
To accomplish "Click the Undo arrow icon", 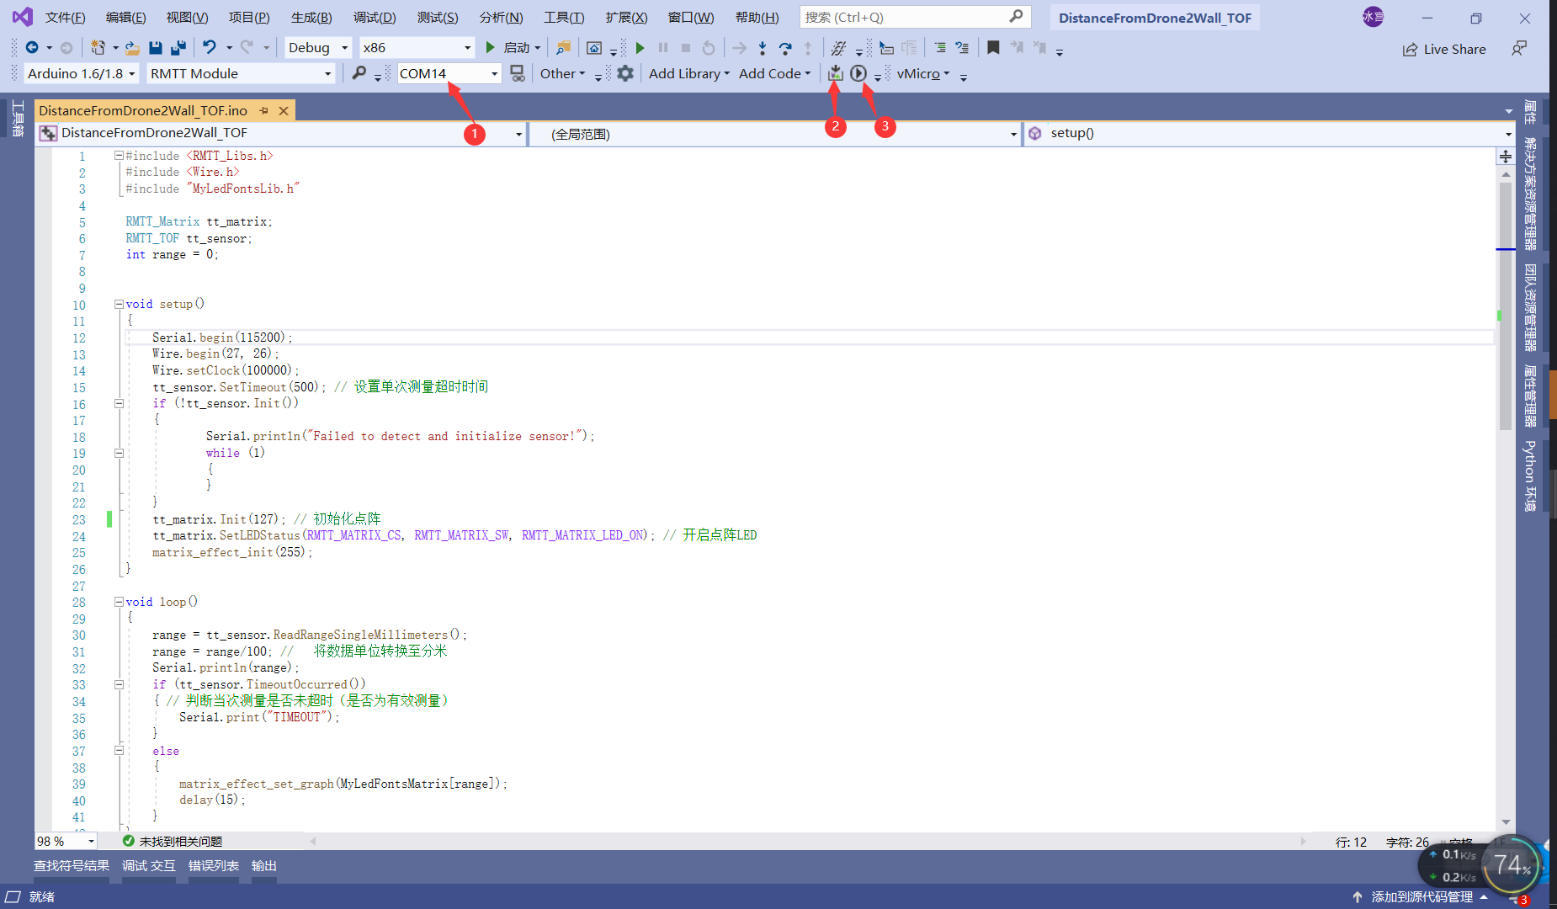I will 210,48.
